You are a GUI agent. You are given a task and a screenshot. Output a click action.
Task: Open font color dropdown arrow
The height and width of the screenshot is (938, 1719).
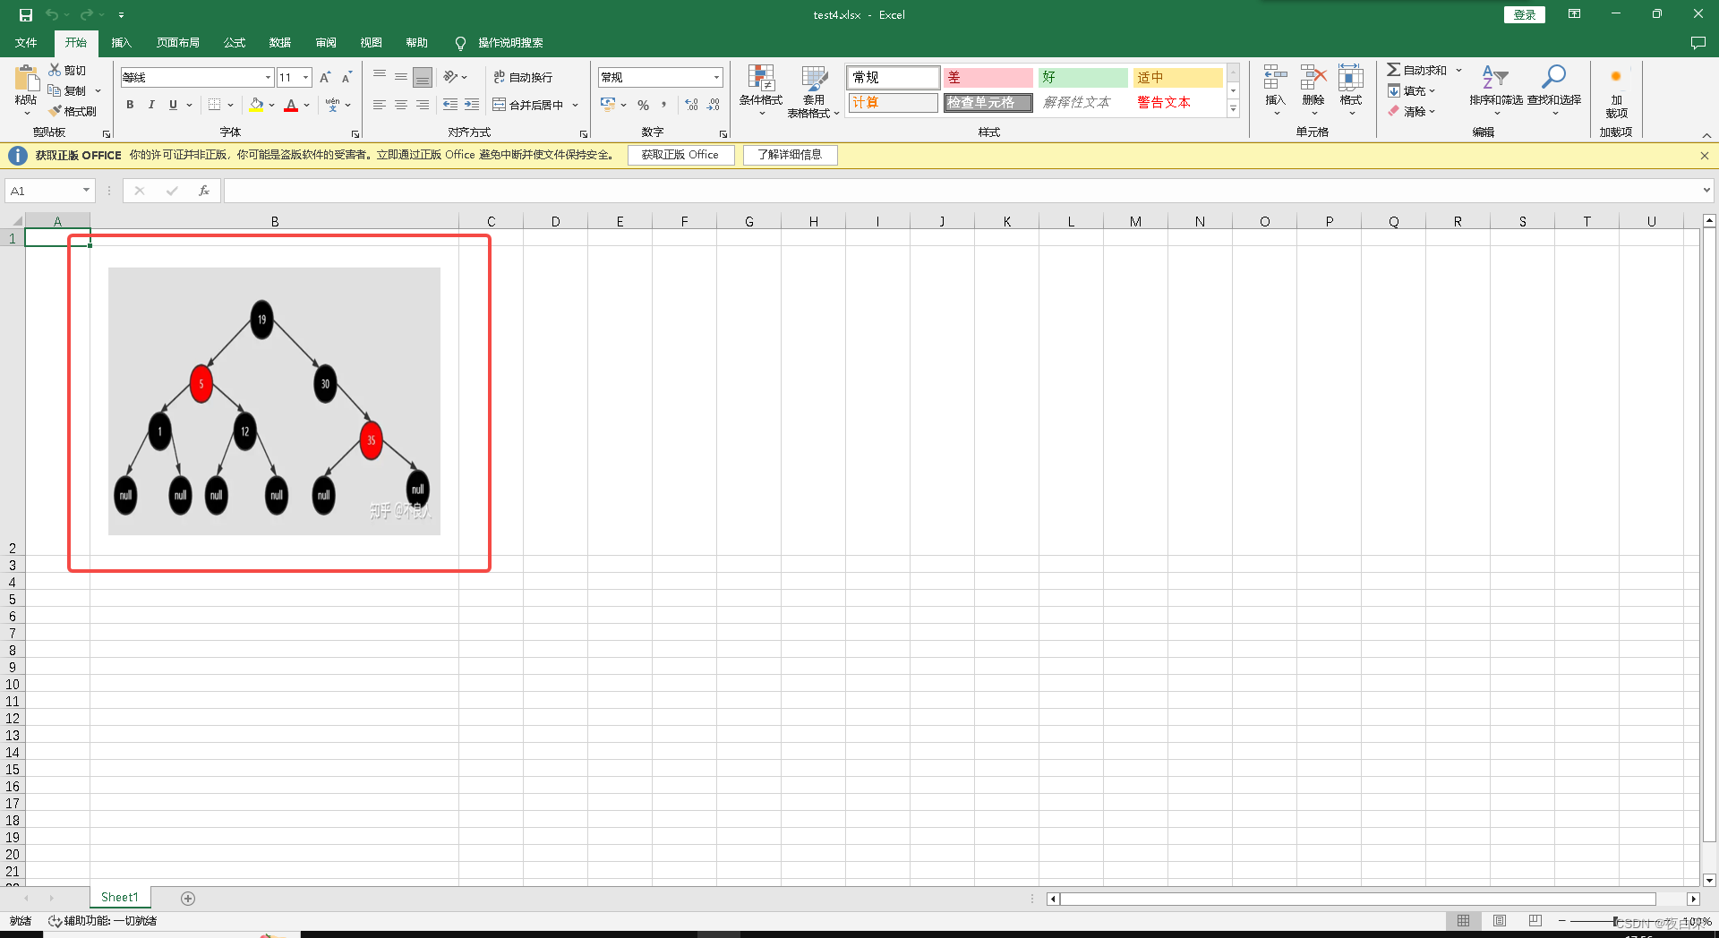tap(306, 105)
